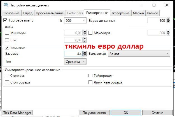Increase the Шаг lot step value
This screenshot has height=117, width=175.
coord(85,39)
